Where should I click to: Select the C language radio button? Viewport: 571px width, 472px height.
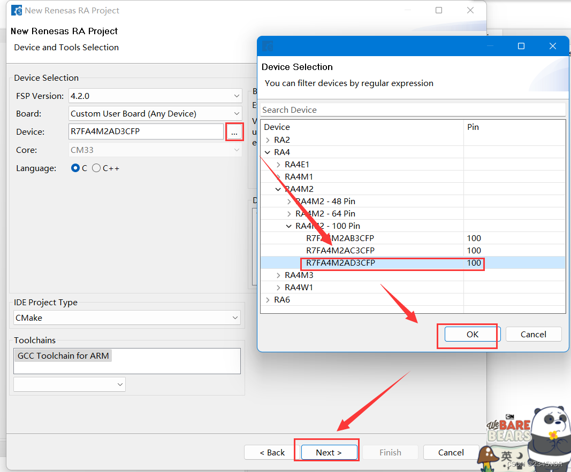tap(75, 168)
